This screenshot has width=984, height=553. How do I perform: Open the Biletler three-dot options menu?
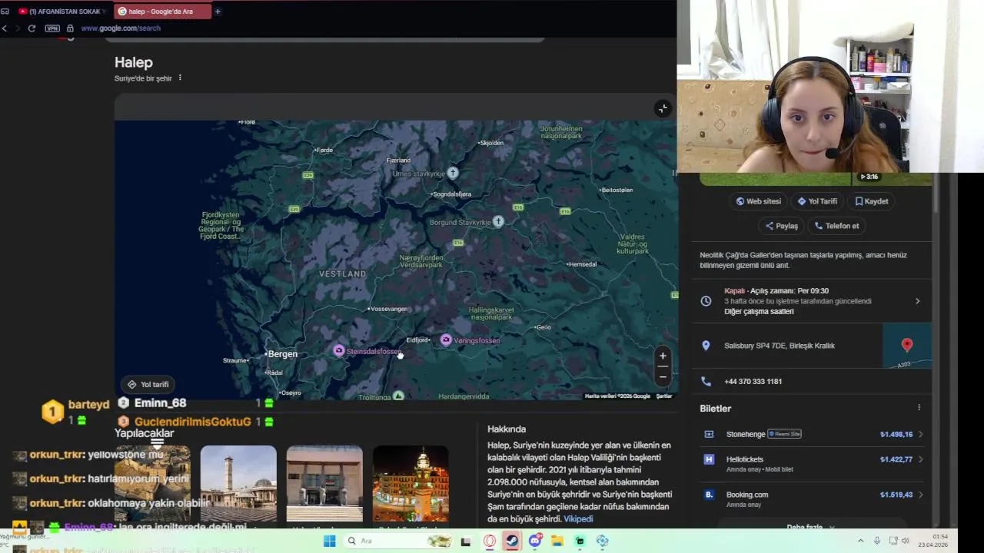click(919, 408)
